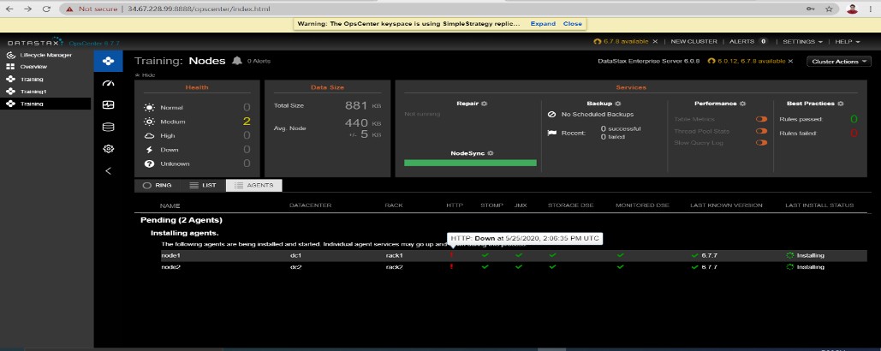
Task: Dismiss the 6.7.8 available notice in header
Action: [x=655, y=42]
